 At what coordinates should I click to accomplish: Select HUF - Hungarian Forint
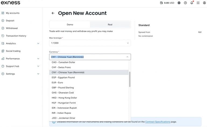click(x=89, y=103)
